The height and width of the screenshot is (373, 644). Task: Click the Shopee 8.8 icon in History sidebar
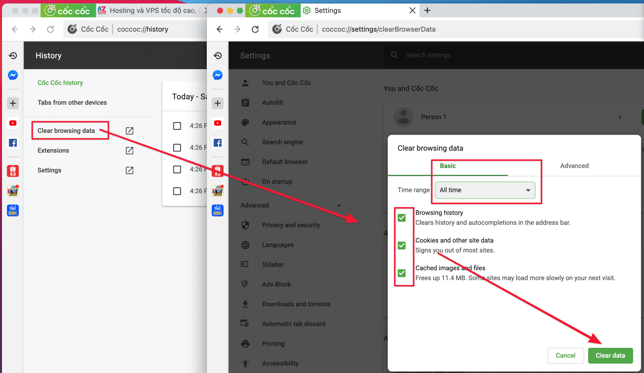point(13,171)
